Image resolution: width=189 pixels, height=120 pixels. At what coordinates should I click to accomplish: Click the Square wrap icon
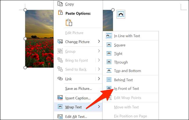109,45
